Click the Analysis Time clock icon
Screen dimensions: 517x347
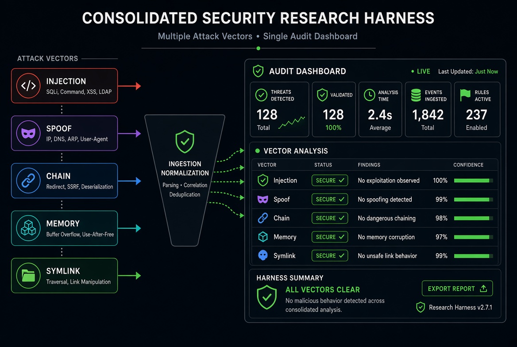tap(369, 95)
